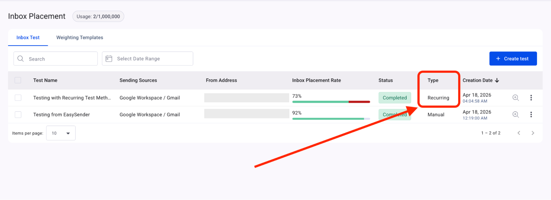This screenshot has height=200, width=551.
Task: Open three-dot menu for Recurring test row
Action: [x=531, y=98]
